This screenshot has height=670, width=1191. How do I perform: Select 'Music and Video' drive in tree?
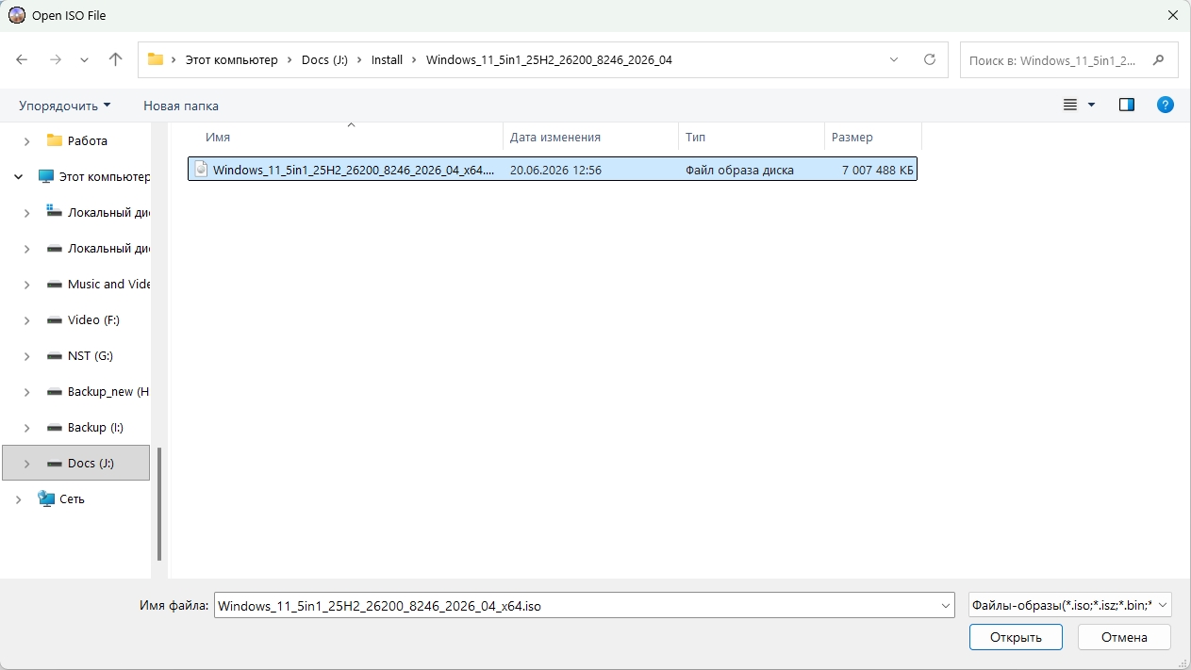point(108,284)
